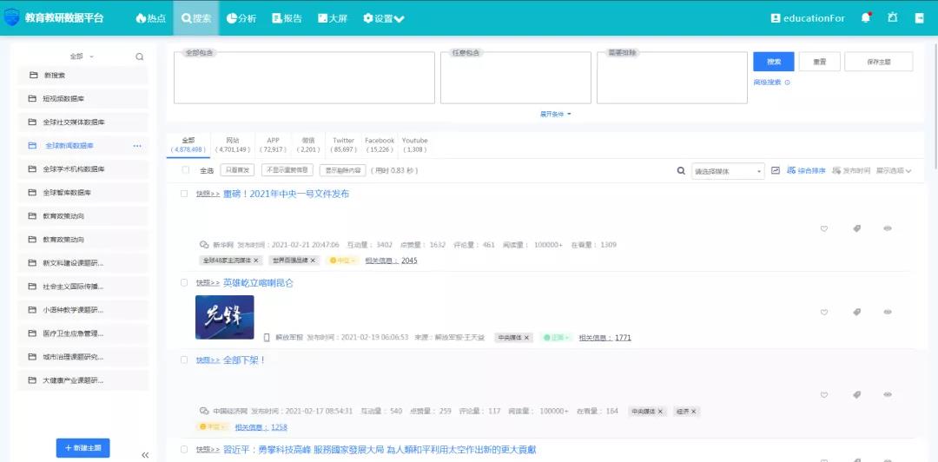This screenshot has width=938, height=462.
Task: Check the 全选 select-all checkbox
Action: pyautogui.click(x=185, y=170)
